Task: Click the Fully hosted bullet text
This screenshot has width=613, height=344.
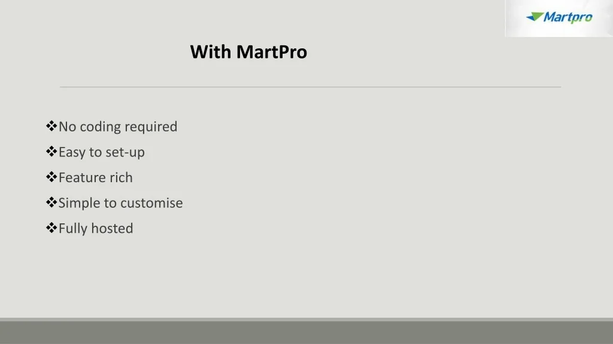Action: (96, 228)
